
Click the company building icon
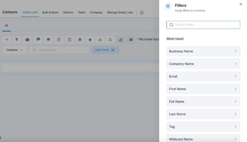pos(121,40)
